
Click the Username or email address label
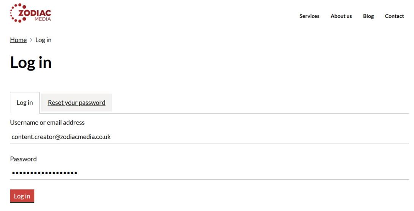pyautogui.click(x=47, y=122)
